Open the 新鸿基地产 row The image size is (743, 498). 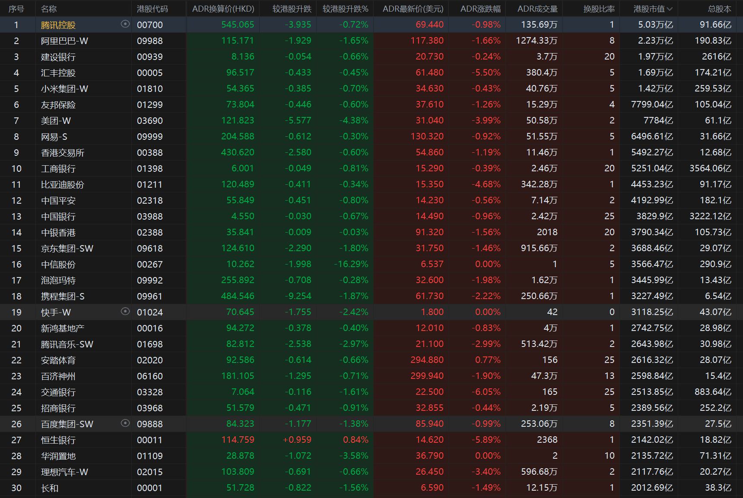371,328
